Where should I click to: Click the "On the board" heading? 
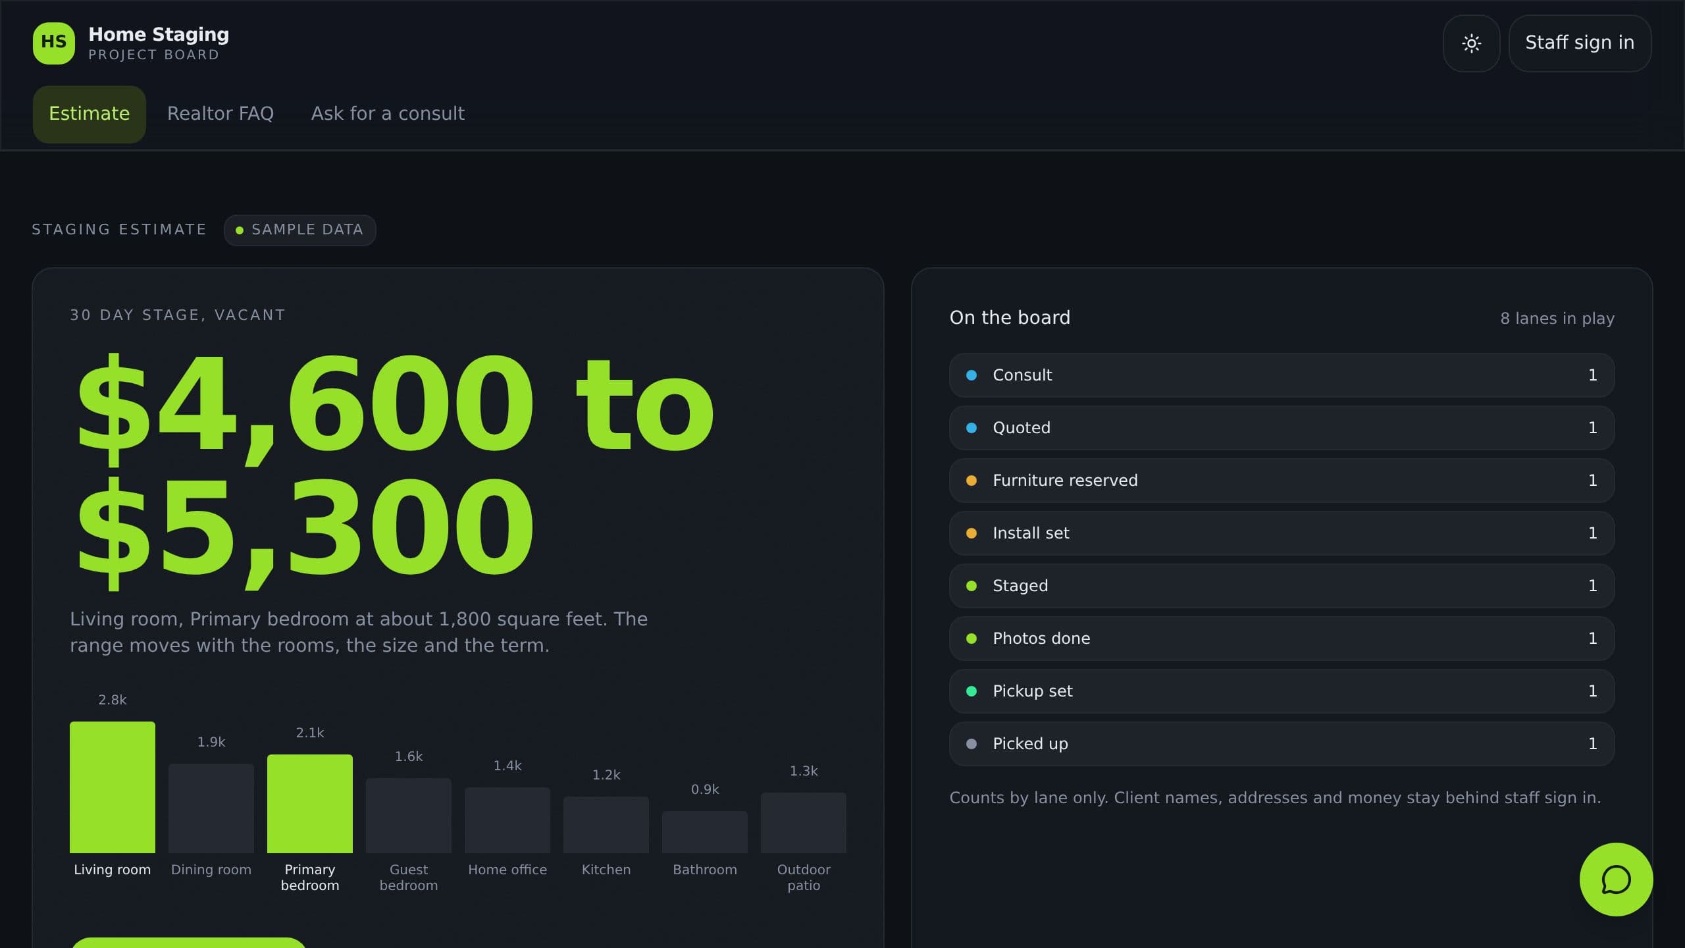tap(1010, 318)
